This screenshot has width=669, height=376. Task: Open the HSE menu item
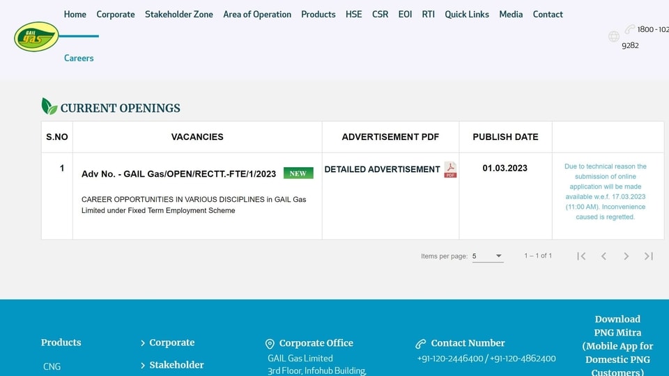click(x=354, y=15)
